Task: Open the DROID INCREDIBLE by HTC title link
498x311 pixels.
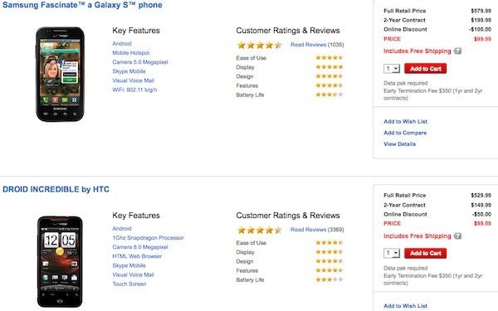Action: [56, 189]
